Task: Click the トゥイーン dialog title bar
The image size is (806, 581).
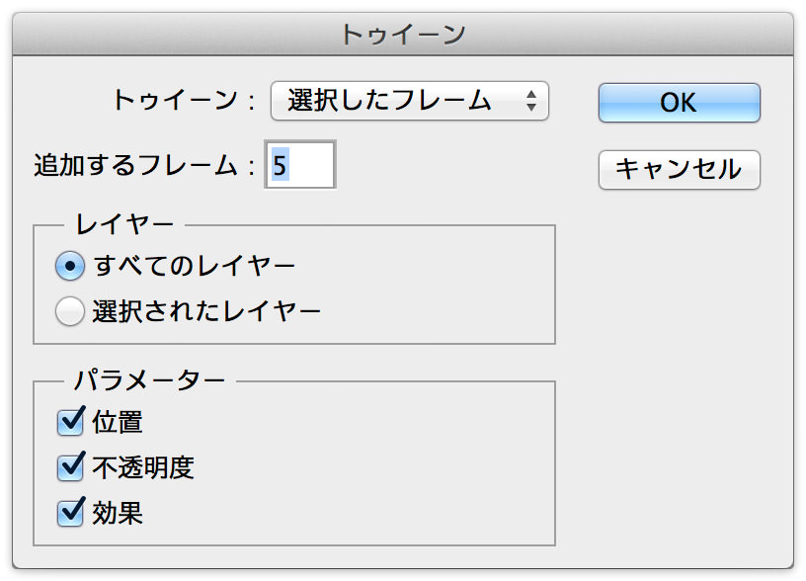Action: click(x=403, y=34)
